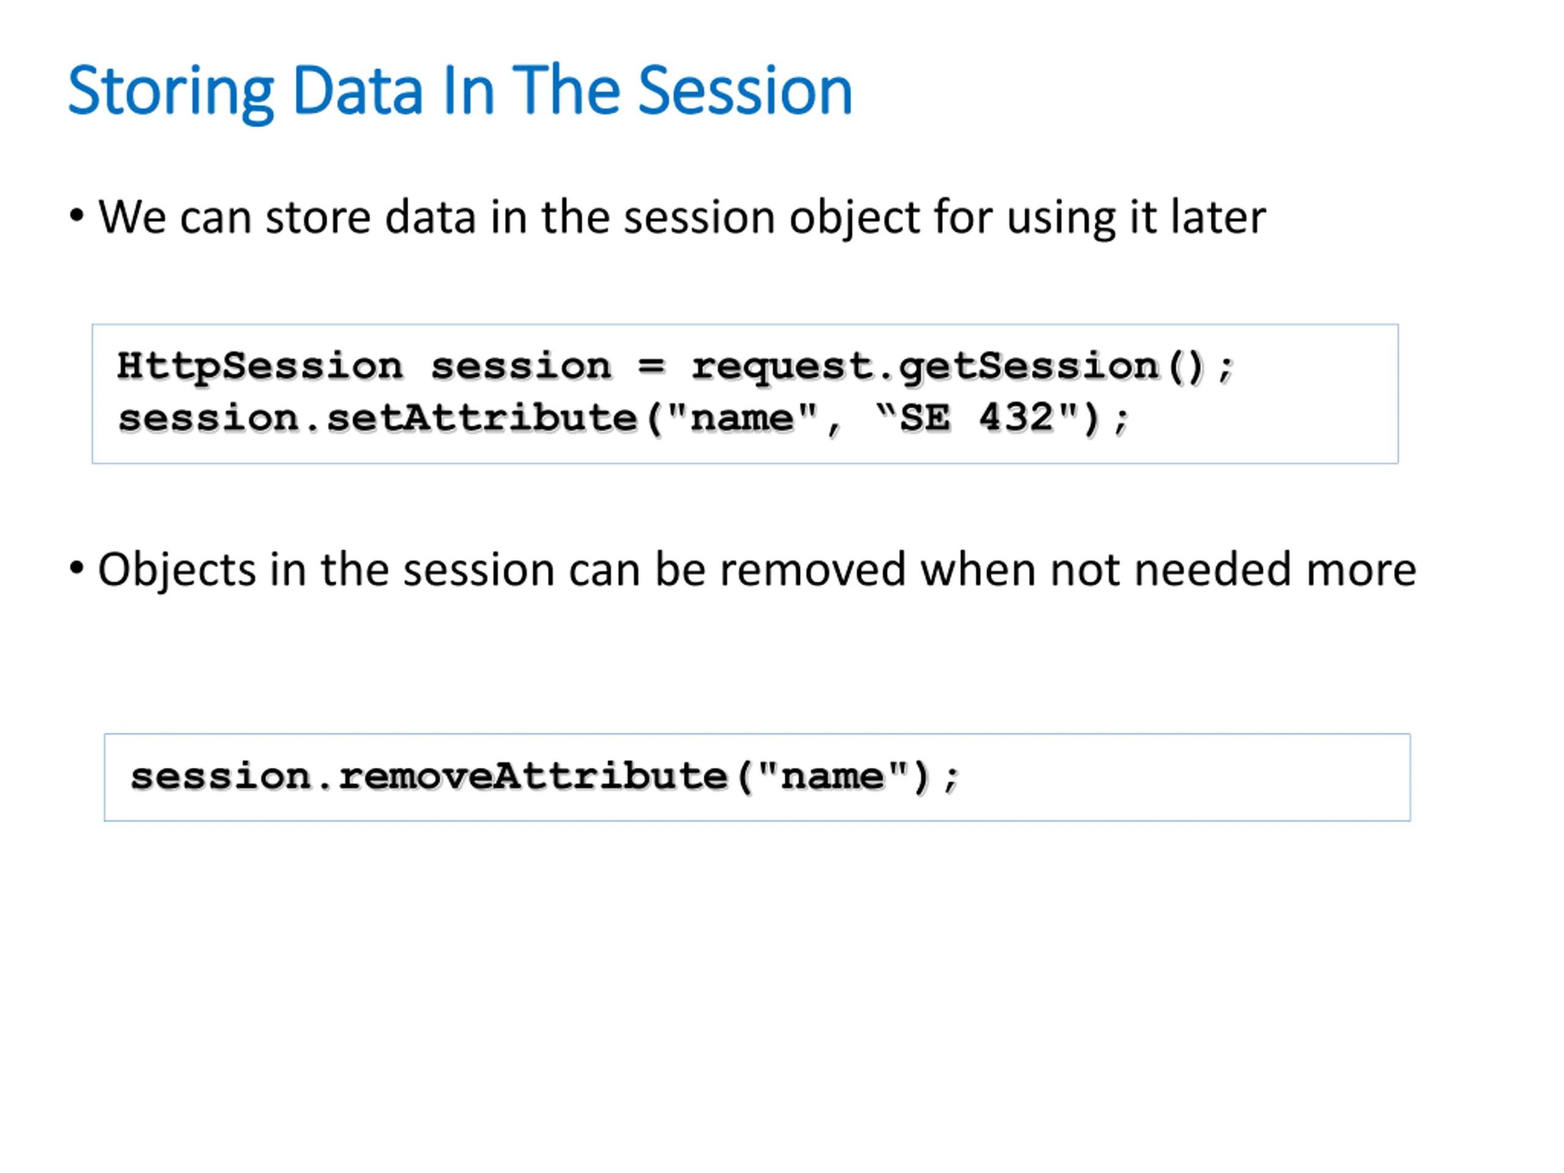1564x1173 pixels.
Task: Click the HttpSession session declaration line
Action: tap(675, 367)
